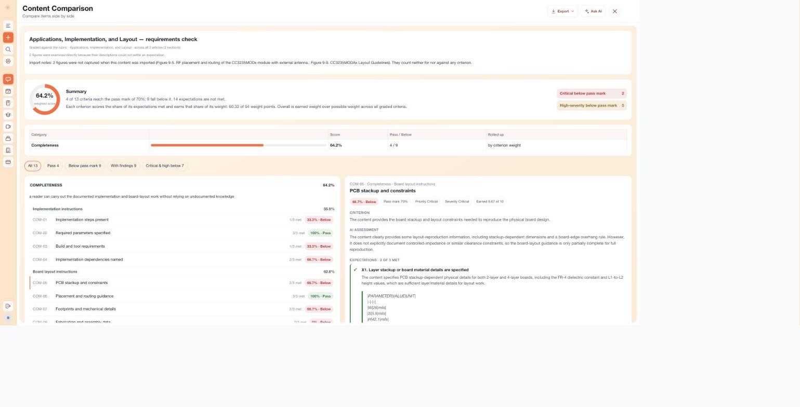Open the document page icon in sidebar
The image size is (800, 407).
(8, 103)
